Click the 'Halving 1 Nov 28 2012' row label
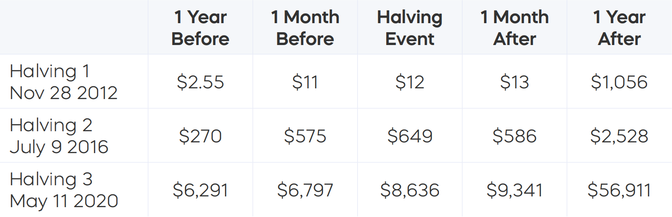 64,81
